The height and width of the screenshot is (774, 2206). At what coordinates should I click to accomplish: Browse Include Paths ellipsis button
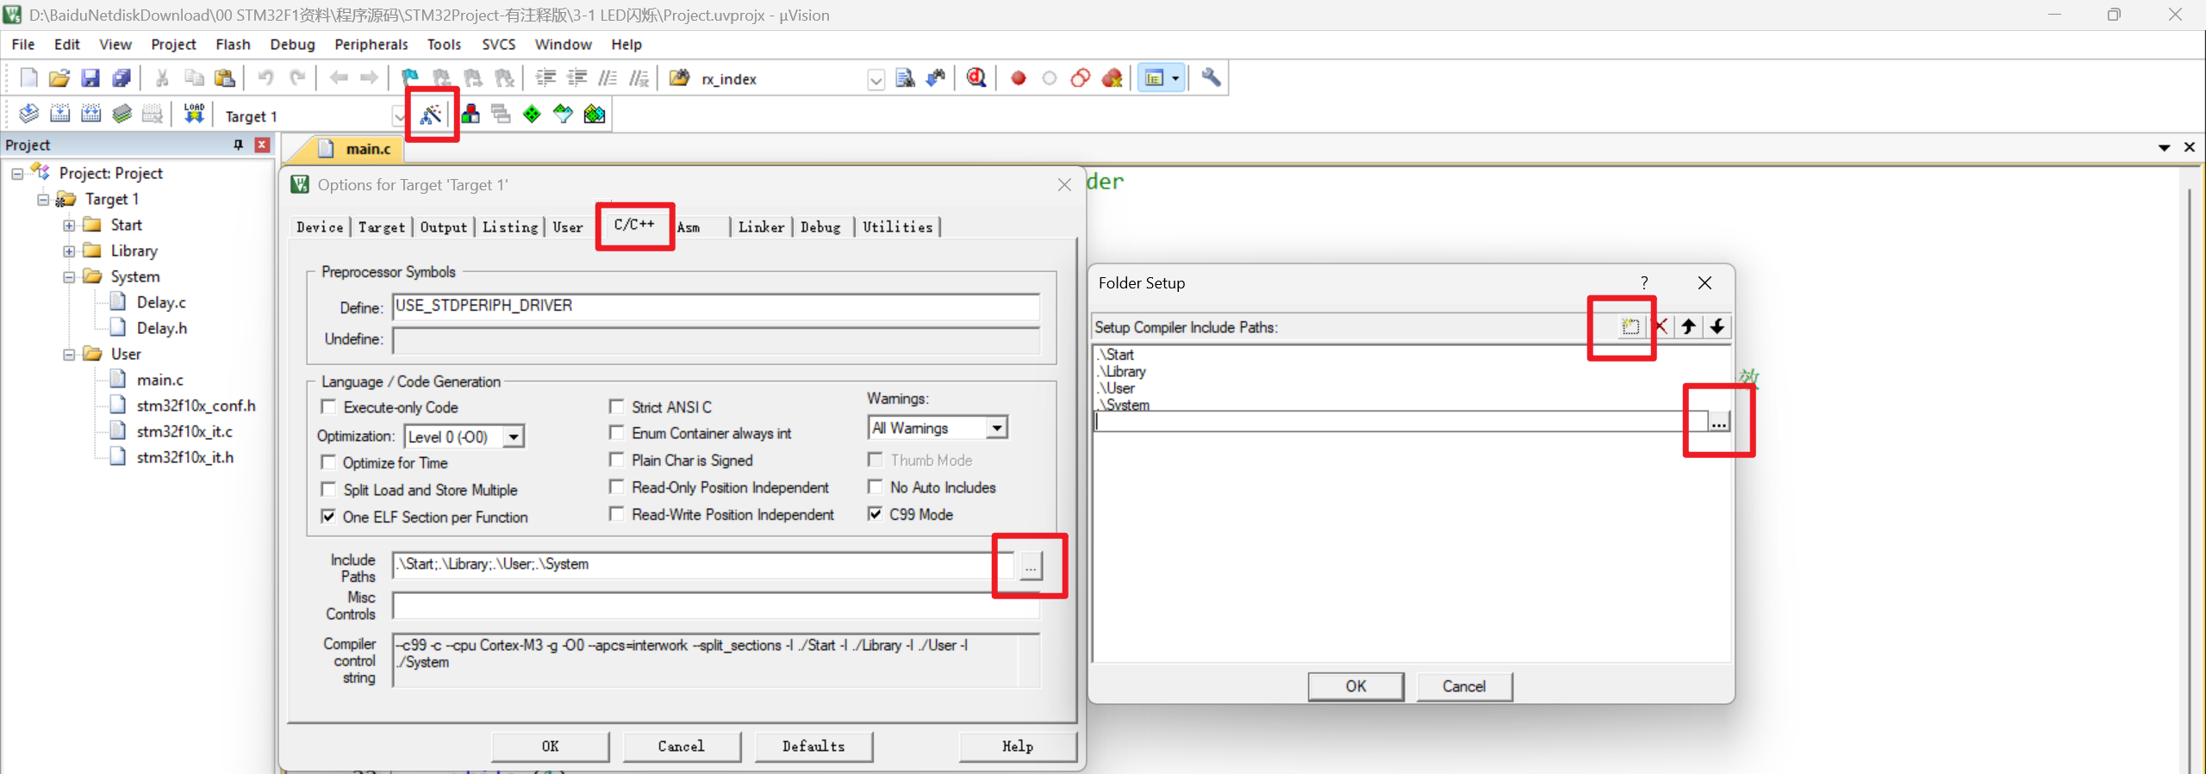[x=1031, y=566]
